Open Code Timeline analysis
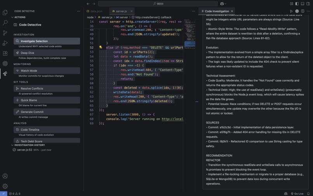The width and height of the screenshot is (313, 196). pyautogui.click(x=47, y=129)
